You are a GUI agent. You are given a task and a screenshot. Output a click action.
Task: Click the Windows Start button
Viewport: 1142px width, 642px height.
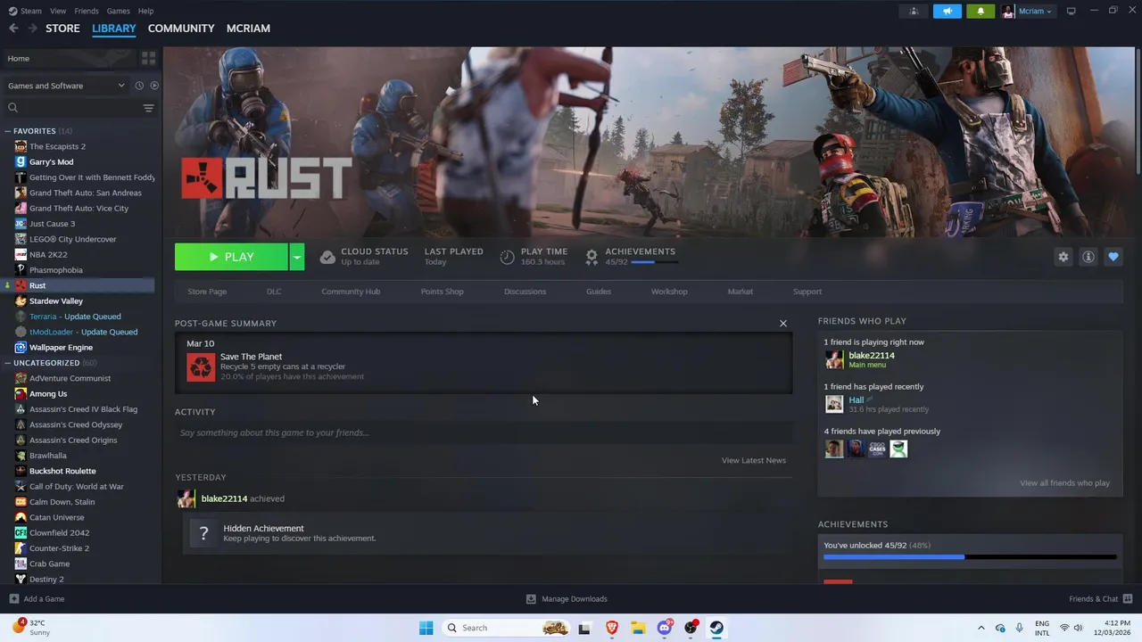tap(426, 628)
